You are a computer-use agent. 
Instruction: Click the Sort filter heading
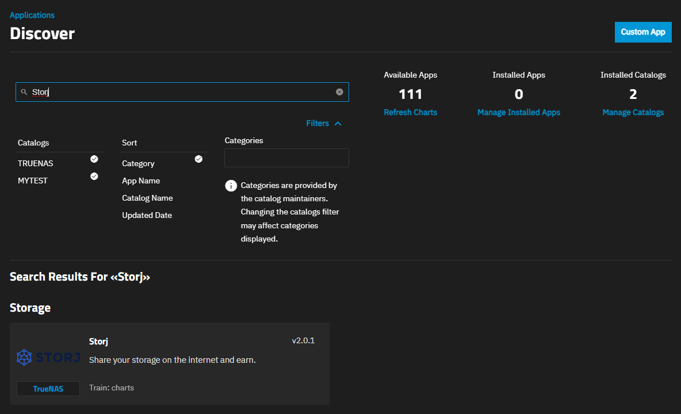129,143
